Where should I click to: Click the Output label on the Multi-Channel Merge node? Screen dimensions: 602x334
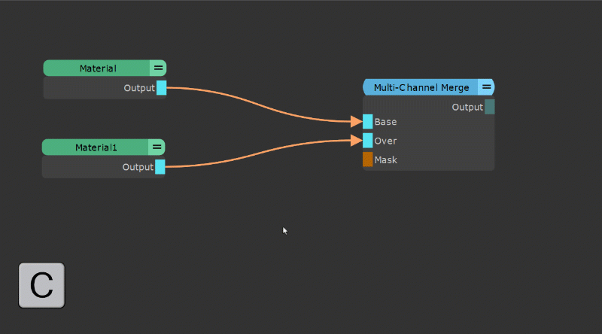(x=467, y=108)
